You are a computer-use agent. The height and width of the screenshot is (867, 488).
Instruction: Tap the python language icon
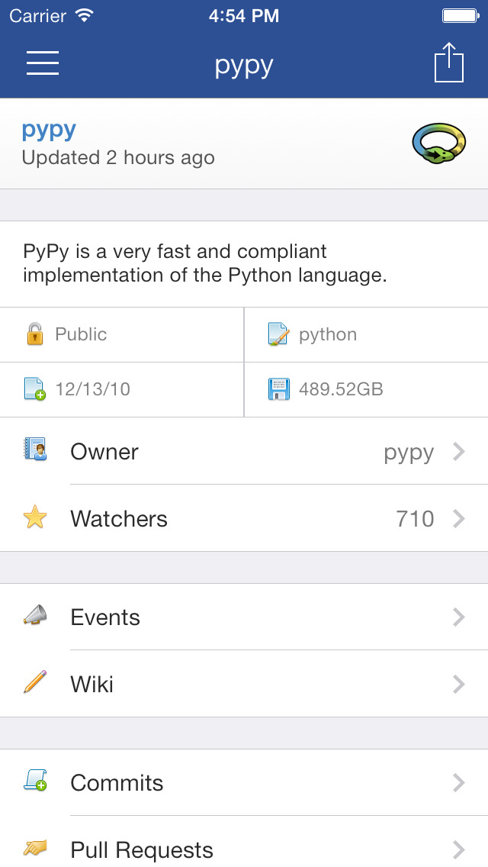[279, 334]
